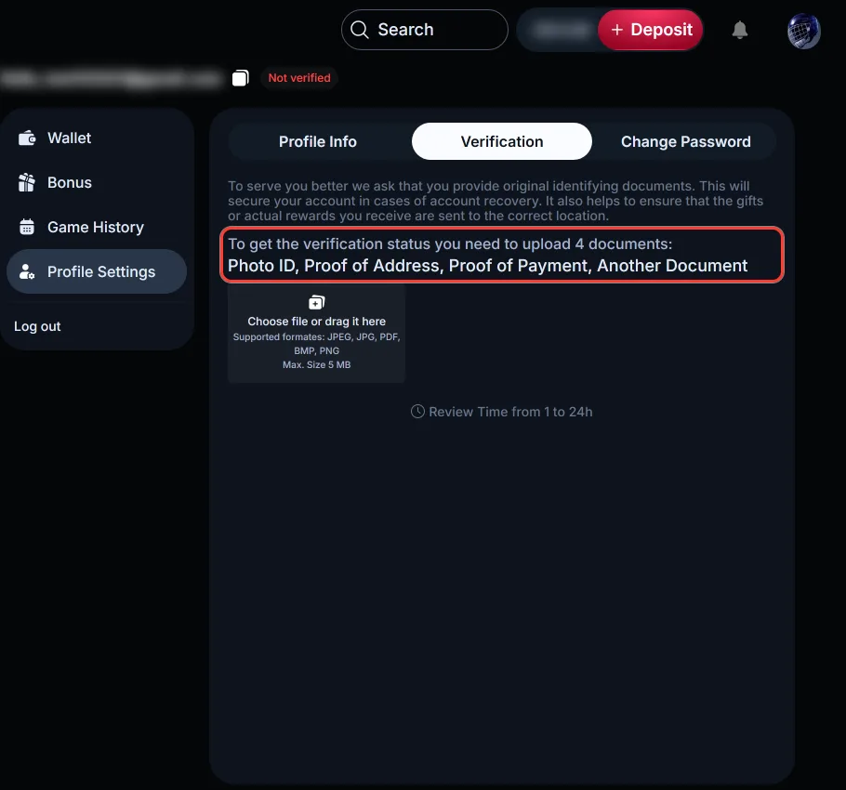The height and width of the screenshot is (790, 846).
Task: Open user avatar profile menu
Action: (804, 31)
